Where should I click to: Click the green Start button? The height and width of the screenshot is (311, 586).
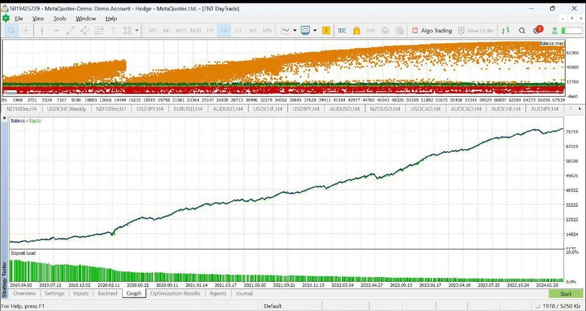(x=566, y=294)
